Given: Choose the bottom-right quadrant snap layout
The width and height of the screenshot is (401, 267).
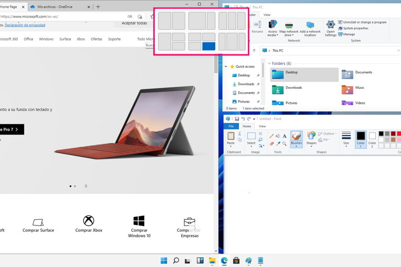Looking at the screenshot, I should click(209, 46).
